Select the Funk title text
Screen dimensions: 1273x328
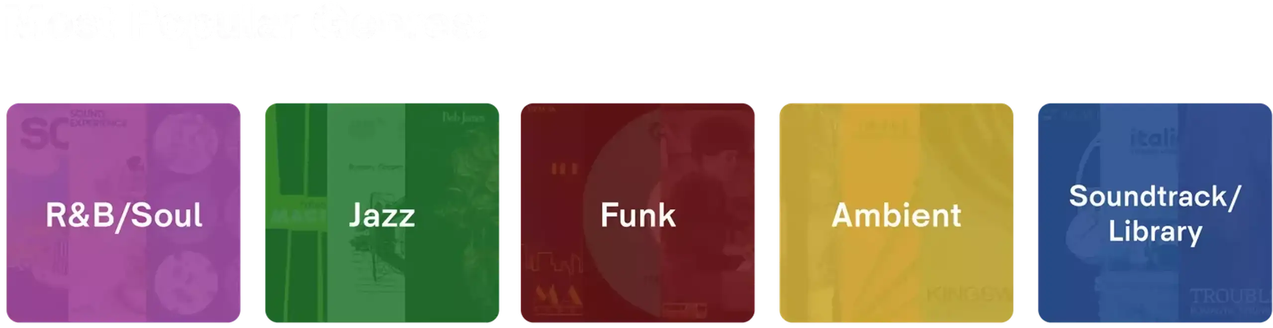pos(638,215)
